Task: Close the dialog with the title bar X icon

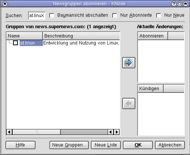Action: click(5, 4)
